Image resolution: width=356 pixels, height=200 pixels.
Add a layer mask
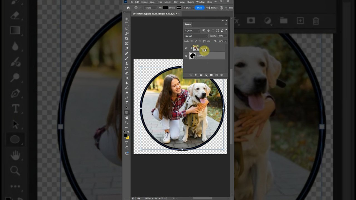[x=201, y=75]
